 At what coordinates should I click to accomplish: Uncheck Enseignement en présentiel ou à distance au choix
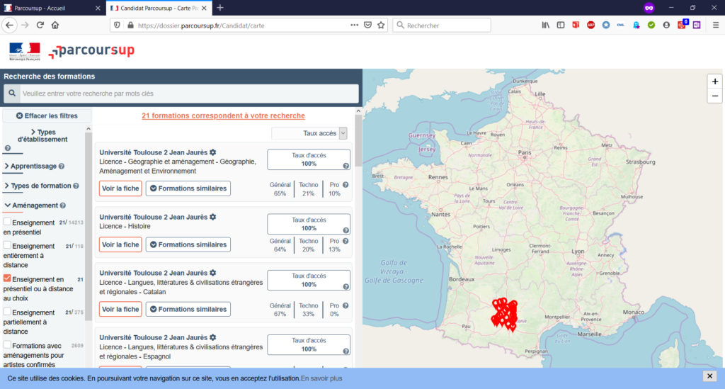[x=7, y=278]
